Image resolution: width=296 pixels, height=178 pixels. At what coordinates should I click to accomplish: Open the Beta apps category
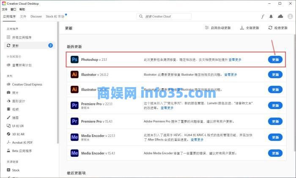click(19, 151)
